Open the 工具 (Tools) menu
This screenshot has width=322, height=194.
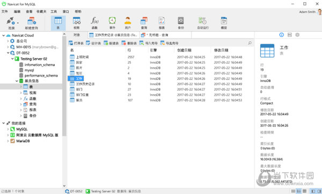click(x=54, y=11)
